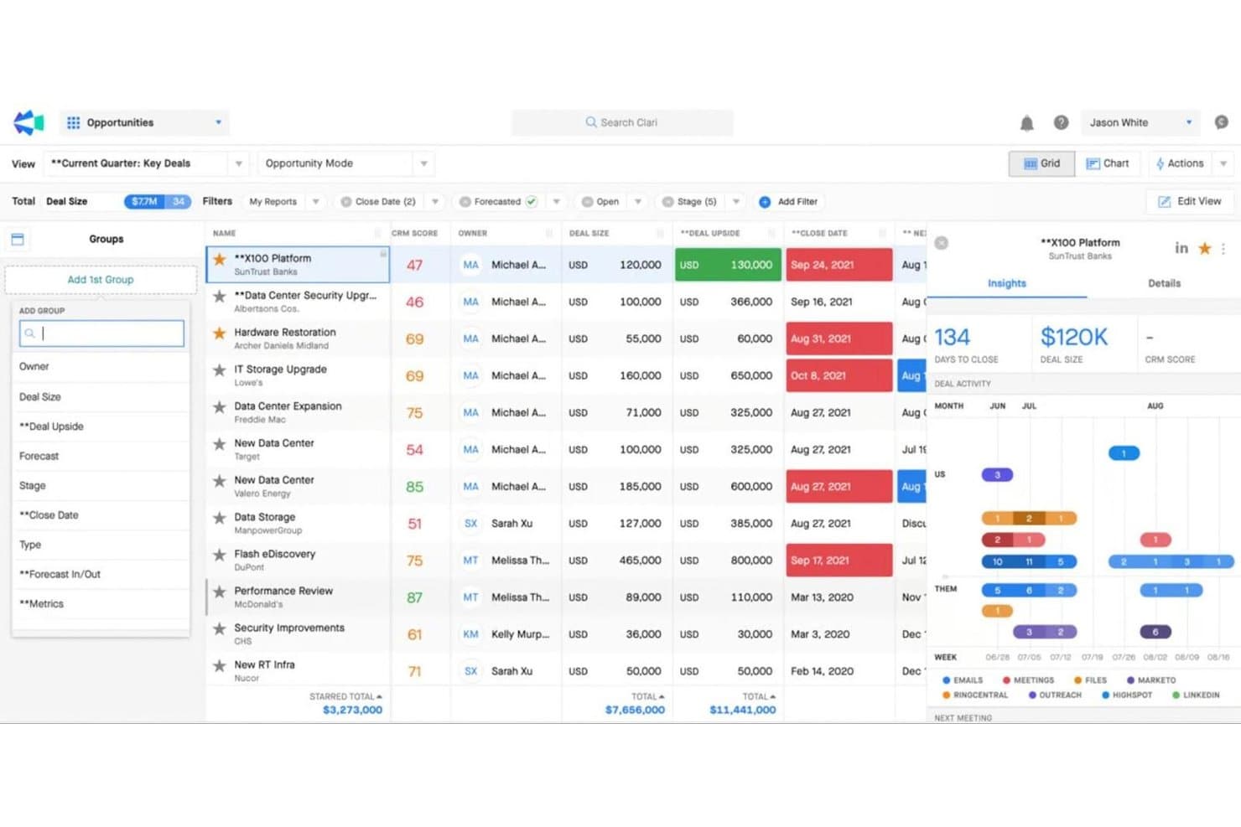Toggle star for X100 Platform row
The image size is (1241, 827).
point(220,260)
